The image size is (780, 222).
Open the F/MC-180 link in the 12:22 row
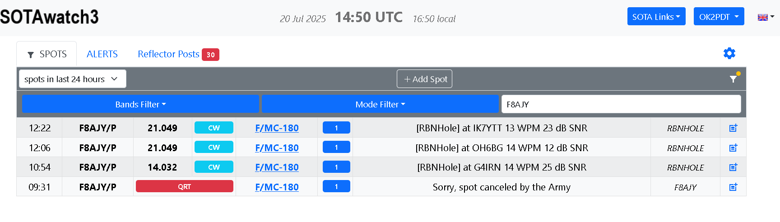(277, 128)
